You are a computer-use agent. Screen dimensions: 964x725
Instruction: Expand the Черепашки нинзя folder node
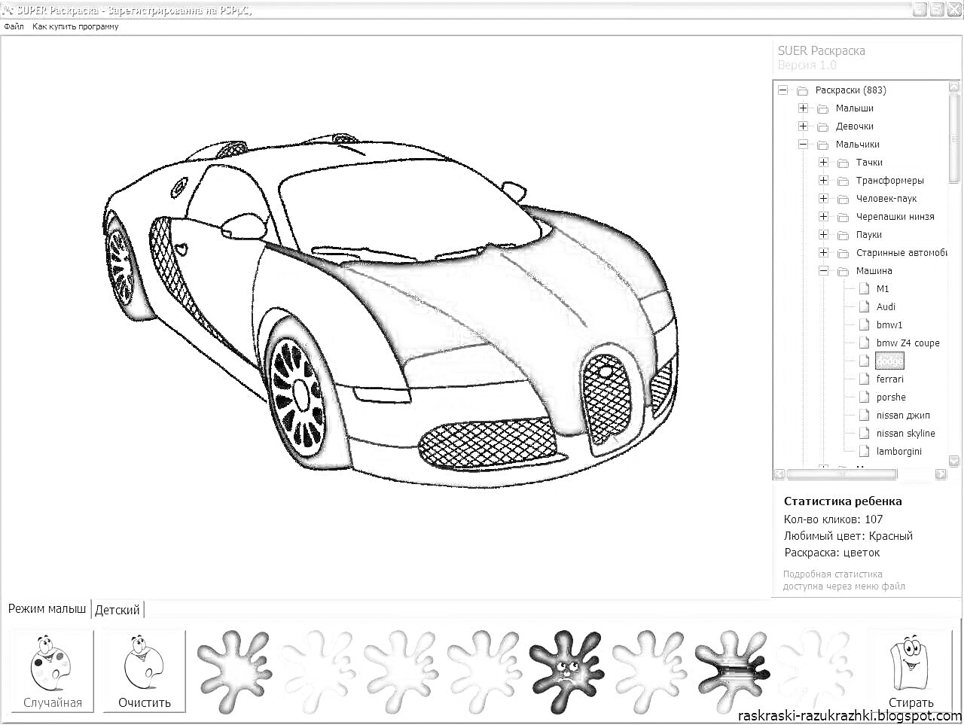(x=823, y=217)
